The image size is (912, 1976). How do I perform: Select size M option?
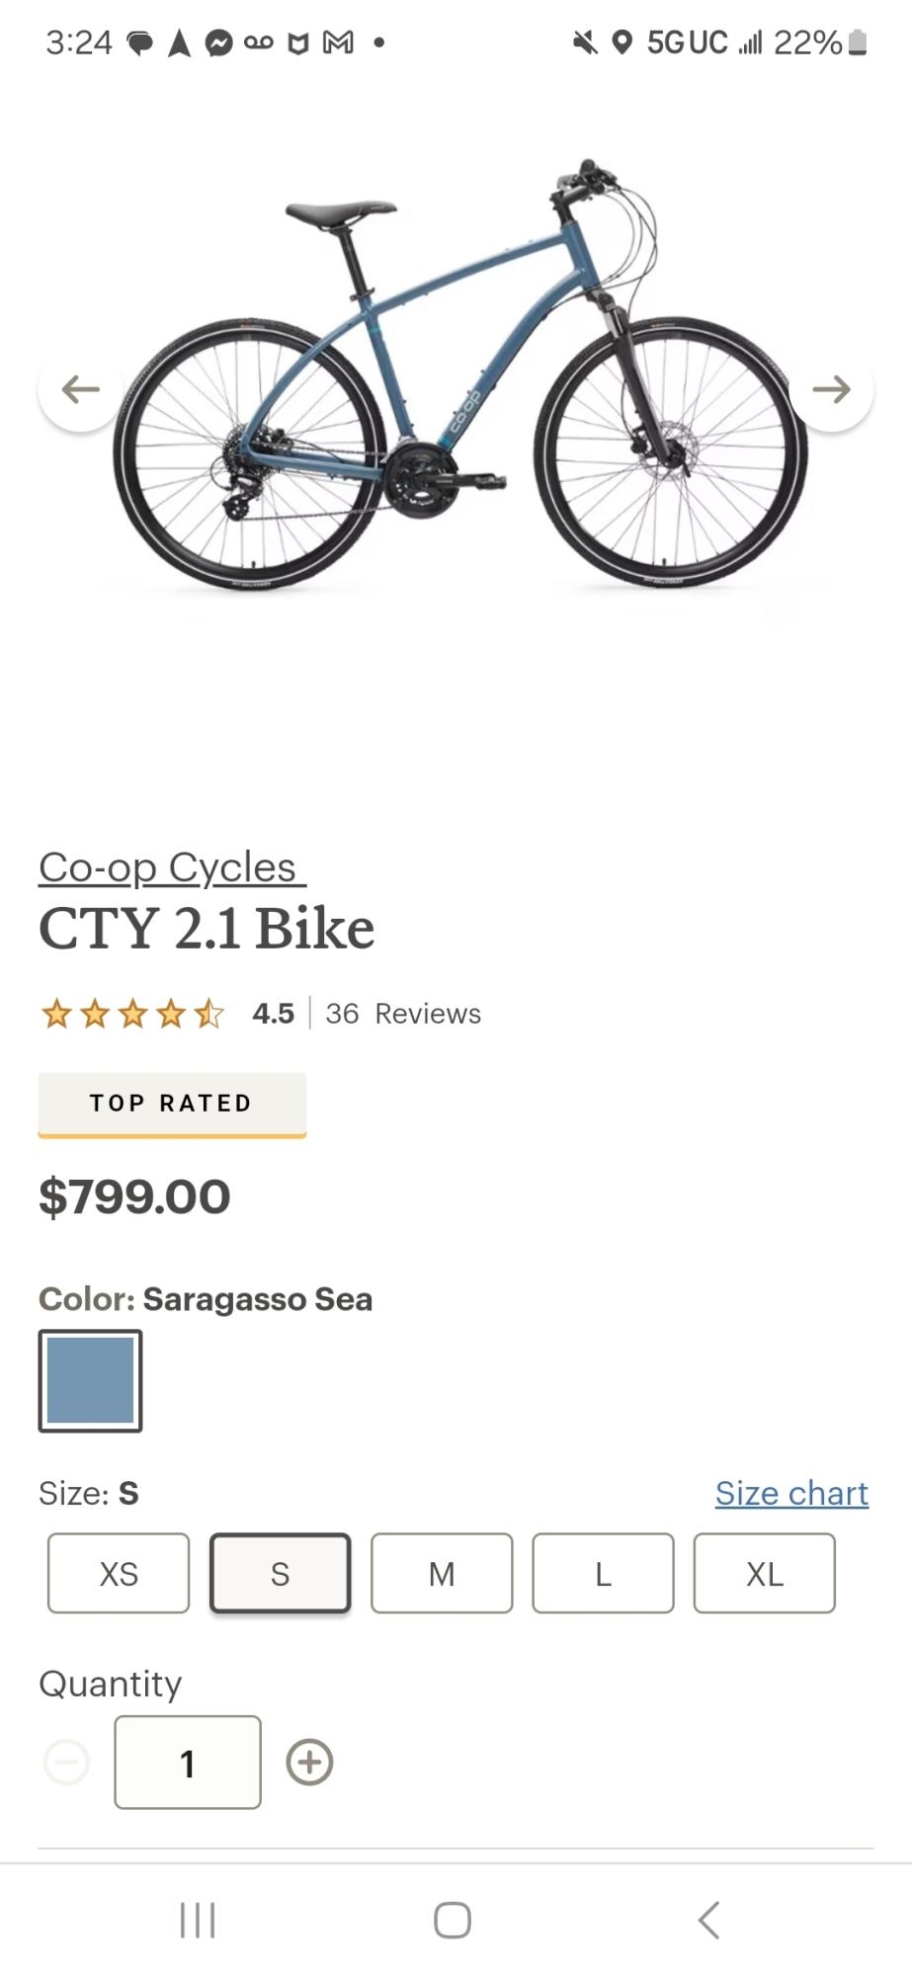(x=442, y=1573)
